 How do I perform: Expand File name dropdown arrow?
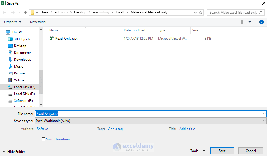tap(264, 114)
